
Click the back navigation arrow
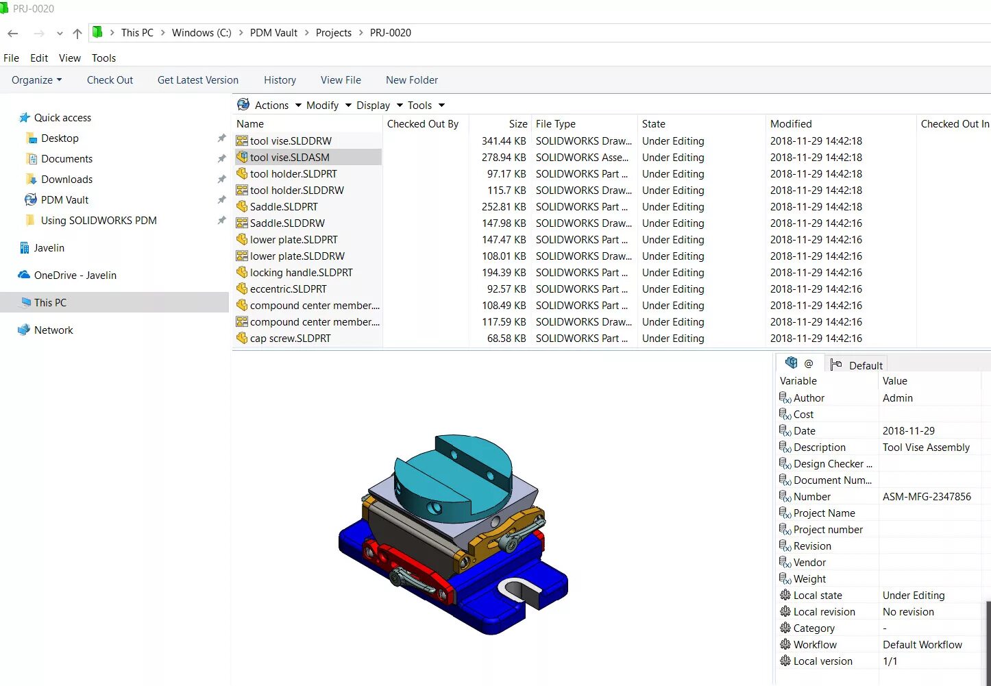pyautogui.click(x=12, y=33)
